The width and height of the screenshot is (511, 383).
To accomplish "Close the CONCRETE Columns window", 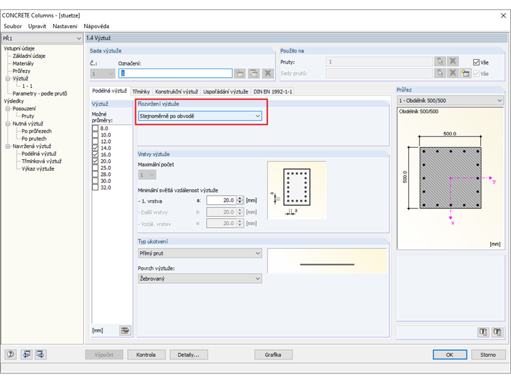I will pos(503,15).
